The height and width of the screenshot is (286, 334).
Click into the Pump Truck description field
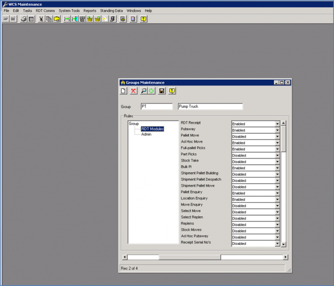pyautogui.click(x=210, y=106)
